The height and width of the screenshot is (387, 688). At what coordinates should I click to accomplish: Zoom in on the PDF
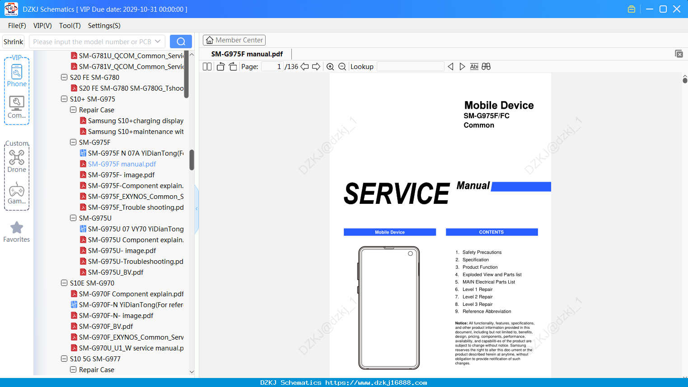(x=330, y=67)
